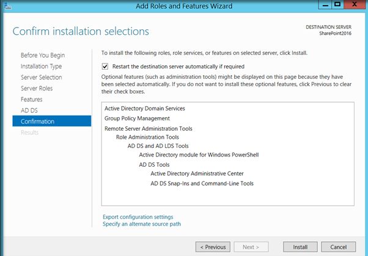This screenshot has height=256, width=368.
Task: Click Specify an alternate source path
Action: (141, 224)
